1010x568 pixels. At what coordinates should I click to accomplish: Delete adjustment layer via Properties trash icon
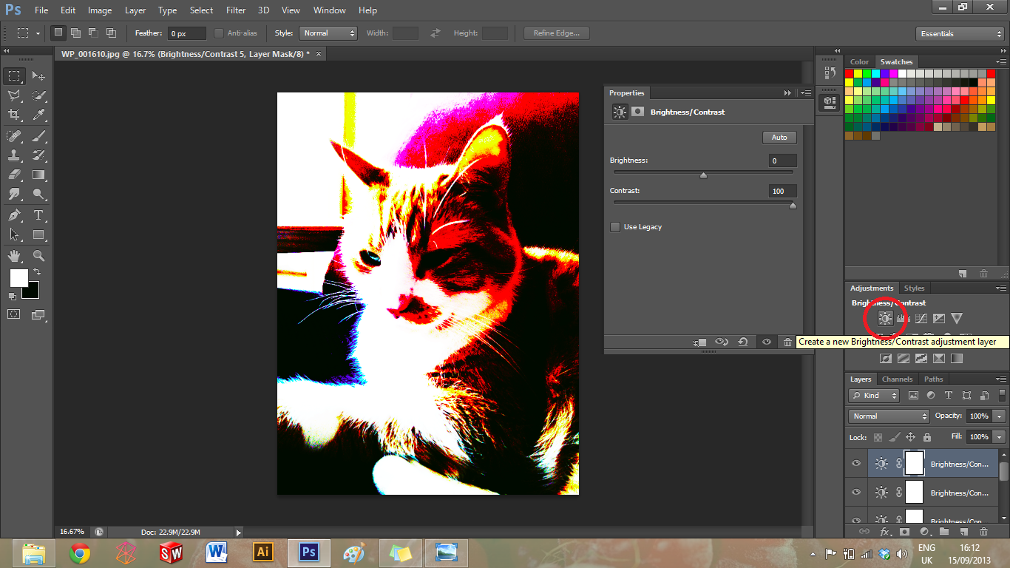[787, 342]
